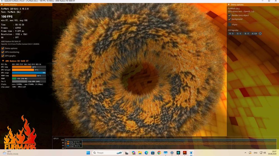The width and height of the screenshot is (279, 156).
Task: Open Task View from the taskbar
Action: coord(127,153)
